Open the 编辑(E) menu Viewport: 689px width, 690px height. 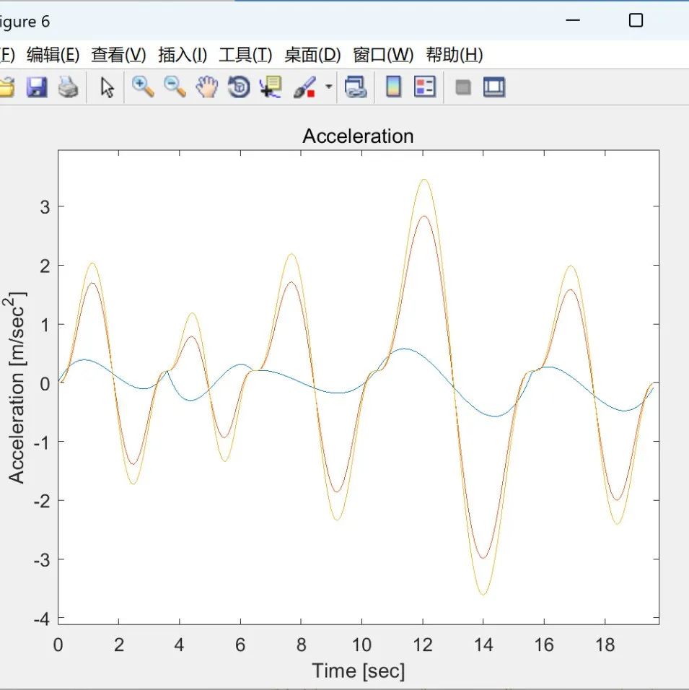[x=53, y=55]
